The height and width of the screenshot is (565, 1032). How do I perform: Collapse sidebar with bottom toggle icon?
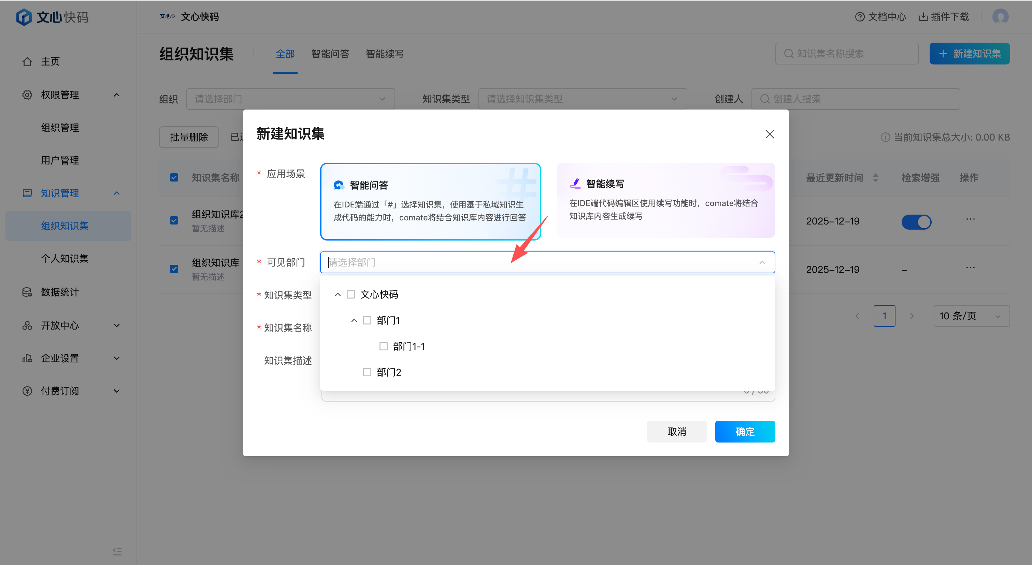click(117, 551)
